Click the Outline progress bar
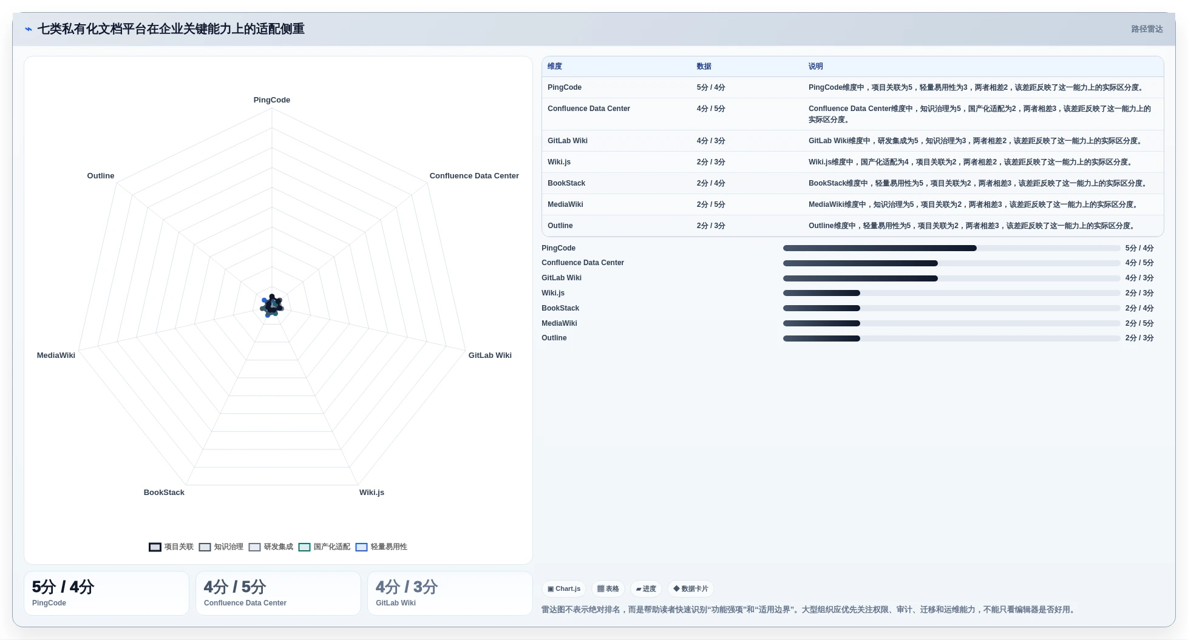This screenshot has width=1188, height=640. [x=951, y=339]
